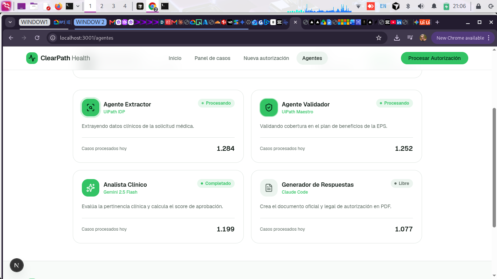Open Panel de casos nav item
Screen dimensions: 497x279
[212, 58]
